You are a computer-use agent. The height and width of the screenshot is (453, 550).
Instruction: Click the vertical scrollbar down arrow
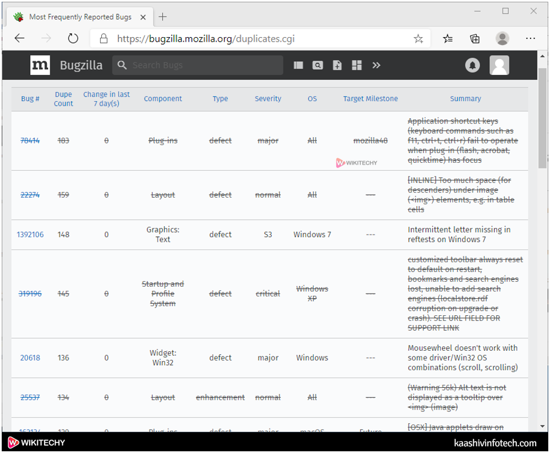pyautogui.click(x=543, y=426)
